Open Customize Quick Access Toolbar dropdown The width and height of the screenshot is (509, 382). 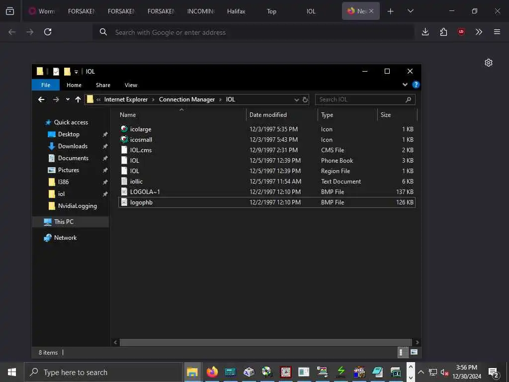pyautogui.click(x=76, y=72)
